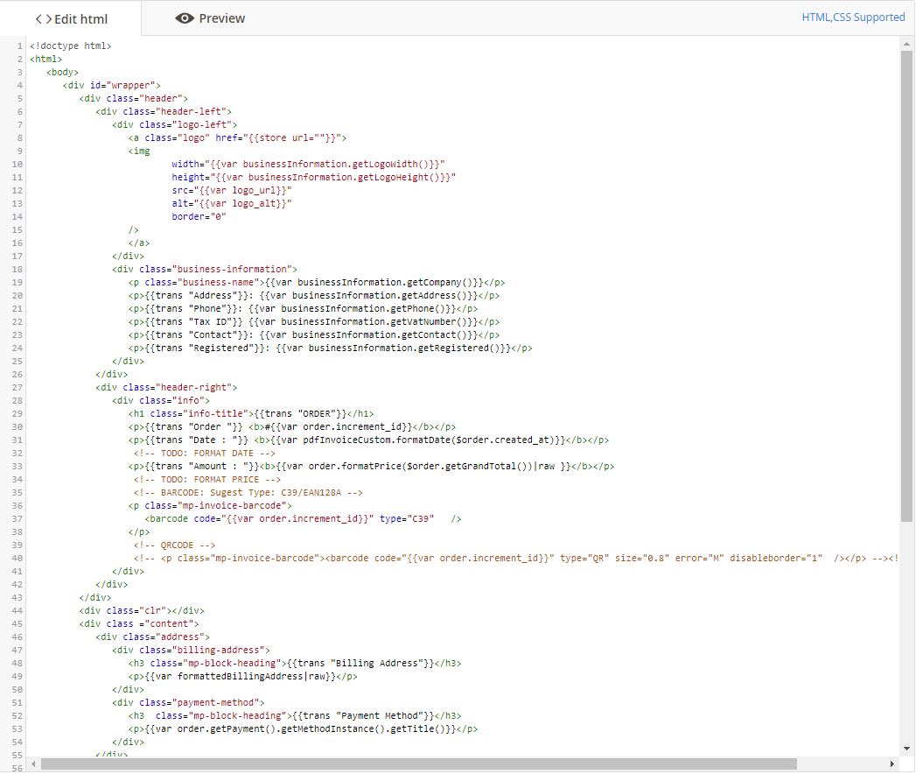Click the vertical scrollbar up arrow

coord(907,44)
